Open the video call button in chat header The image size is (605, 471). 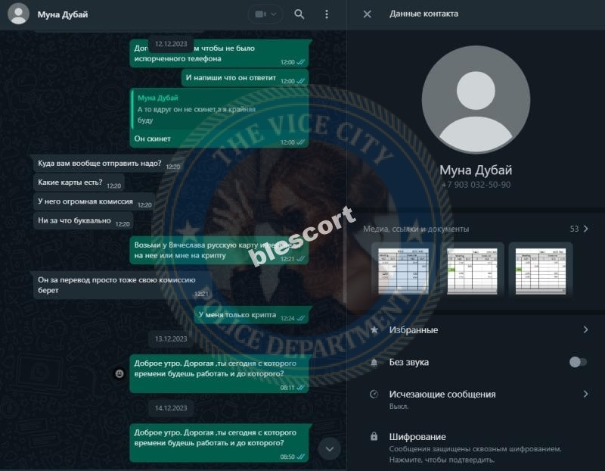click(265, 14)
